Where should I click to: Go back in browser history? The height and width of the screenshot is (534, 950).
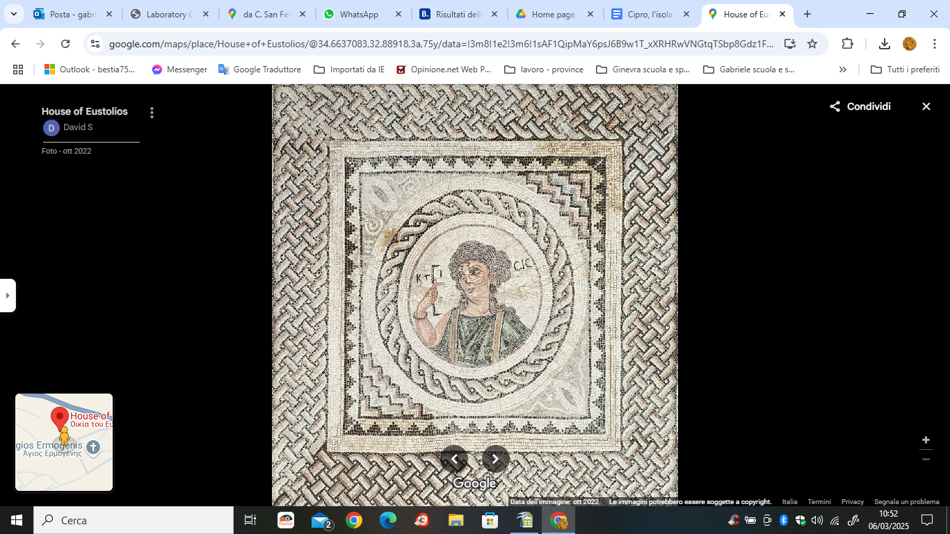tap(15, 44)
